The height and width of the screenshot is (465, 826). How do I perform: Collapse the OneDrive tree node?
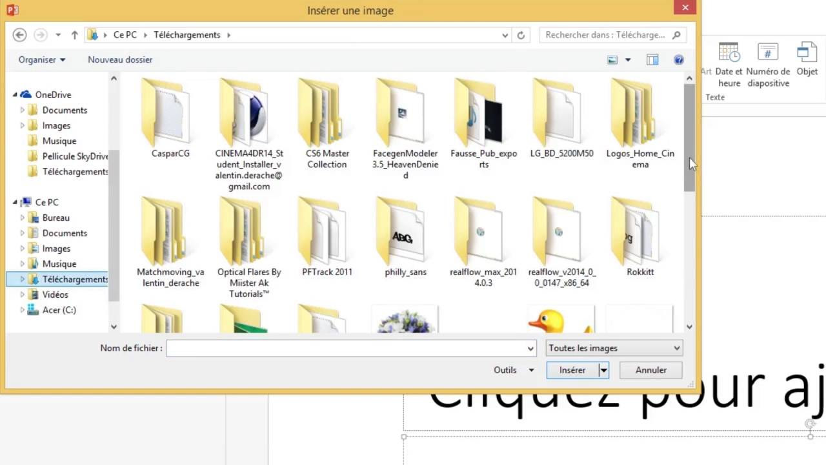click(15, 95)
